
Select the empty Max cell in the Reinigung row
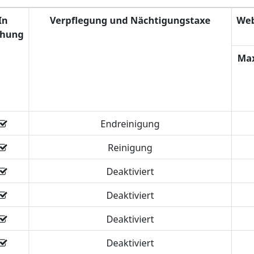[x=243, y=147]
